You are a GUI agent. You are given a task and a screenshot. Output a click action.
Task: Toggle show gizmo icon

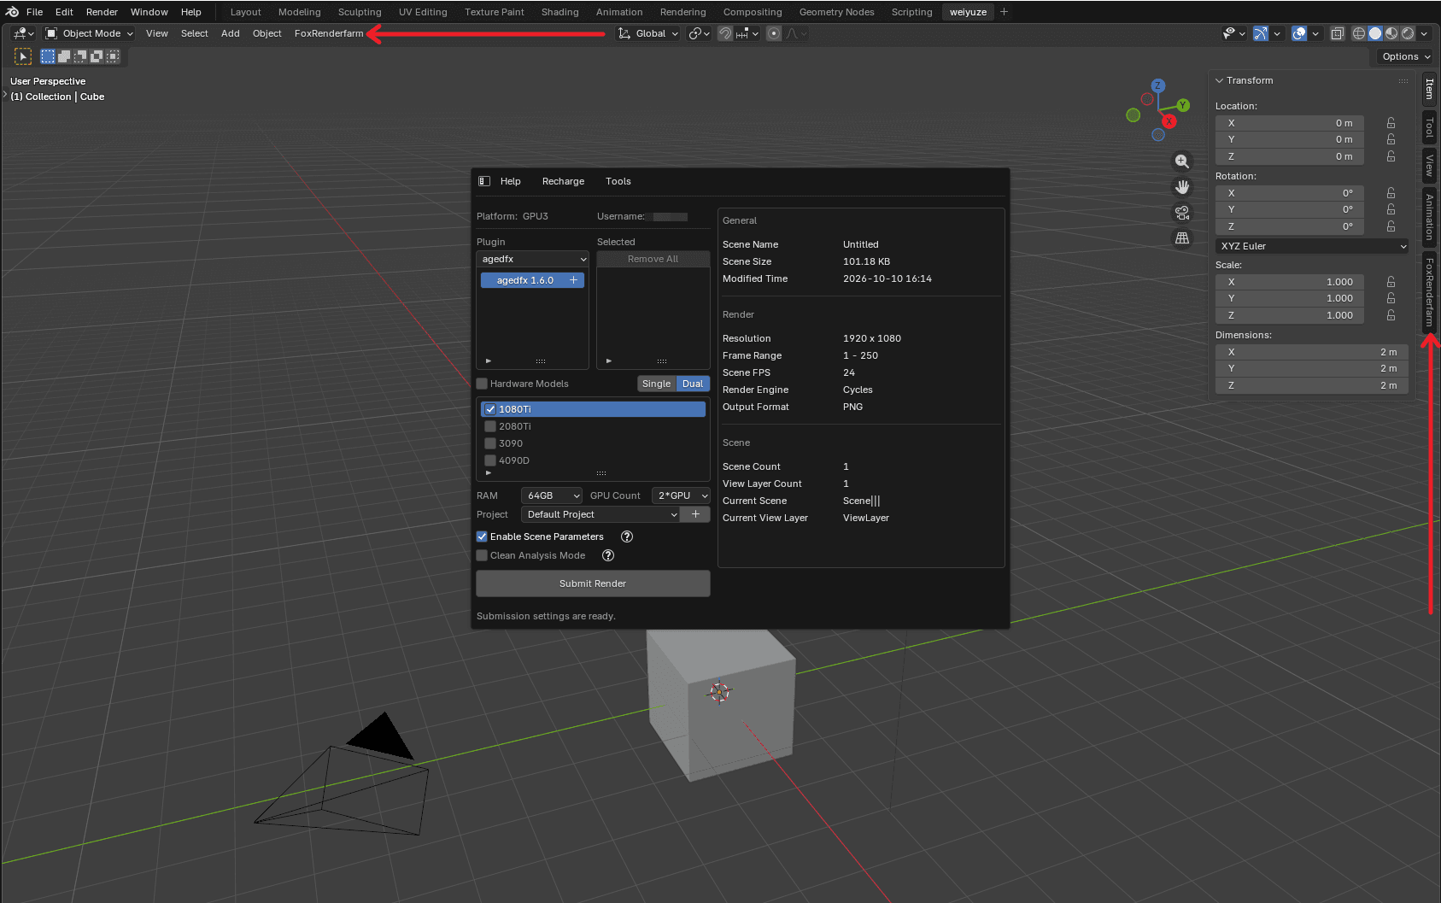pos(1261,33)
